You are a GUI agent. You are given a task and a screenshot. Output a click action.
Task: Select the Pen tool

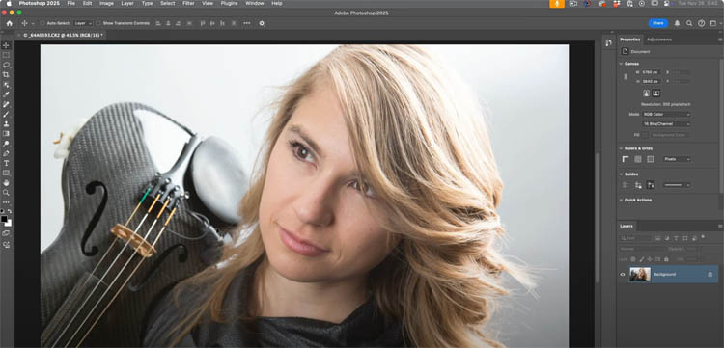pos(6,153)
